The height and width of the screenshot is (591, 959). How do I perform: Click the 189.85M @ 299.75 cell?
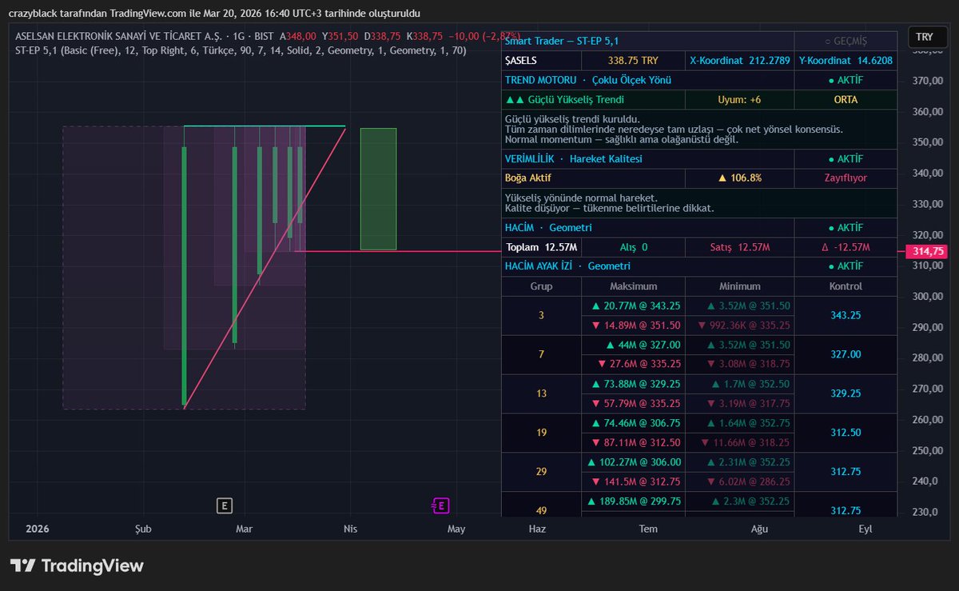633,501
